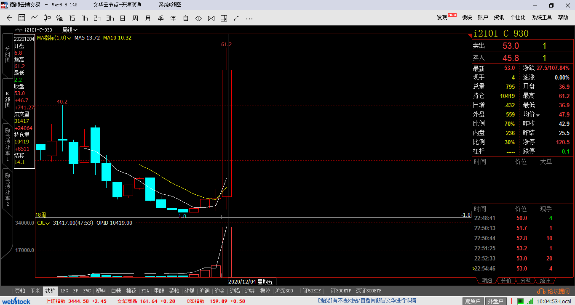Open the split window layout icon
Image resolution: width=575 pixels, height=305 pixels.
point(224,18)
